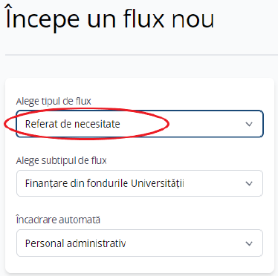Select the 'Finanțare din fondurile Universității' value text

105,183
